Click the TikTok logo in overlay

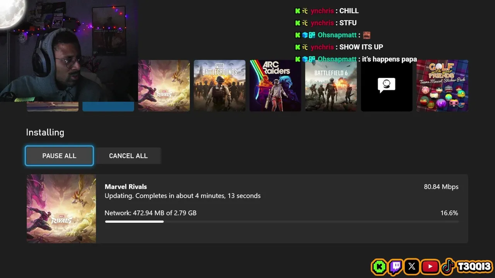click(x=448, y=266)
